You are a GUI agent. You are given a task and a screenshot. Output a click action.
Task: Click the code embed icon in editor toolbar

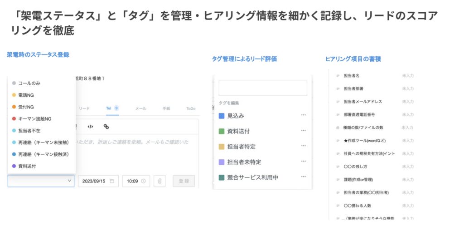[x=90, y=127]
